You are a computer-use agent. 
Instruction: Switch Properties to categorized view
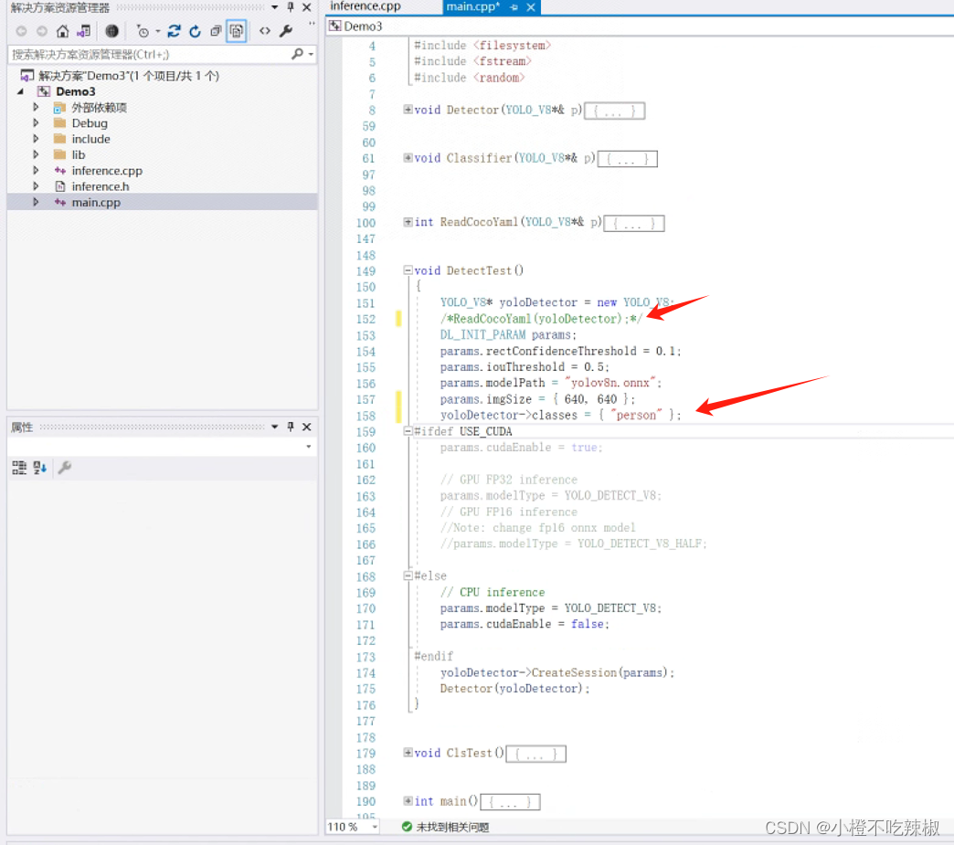pos(19,467)
